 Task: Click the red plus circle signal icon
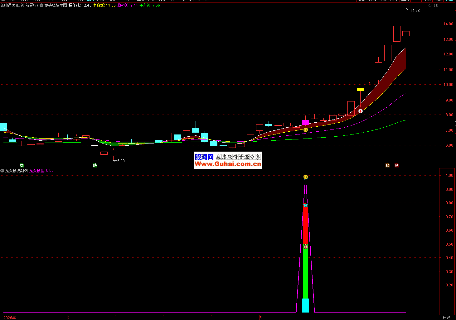361,111
